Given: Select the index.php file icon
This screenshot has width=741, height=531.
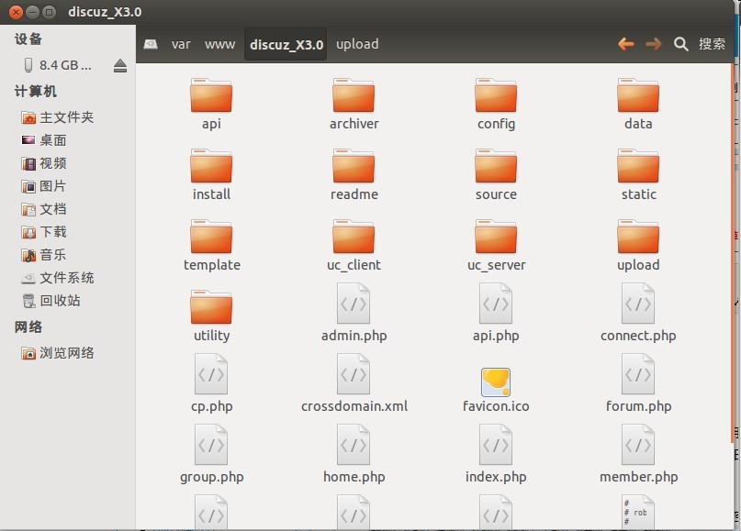Looking at the screenshot, I should 496,445.
